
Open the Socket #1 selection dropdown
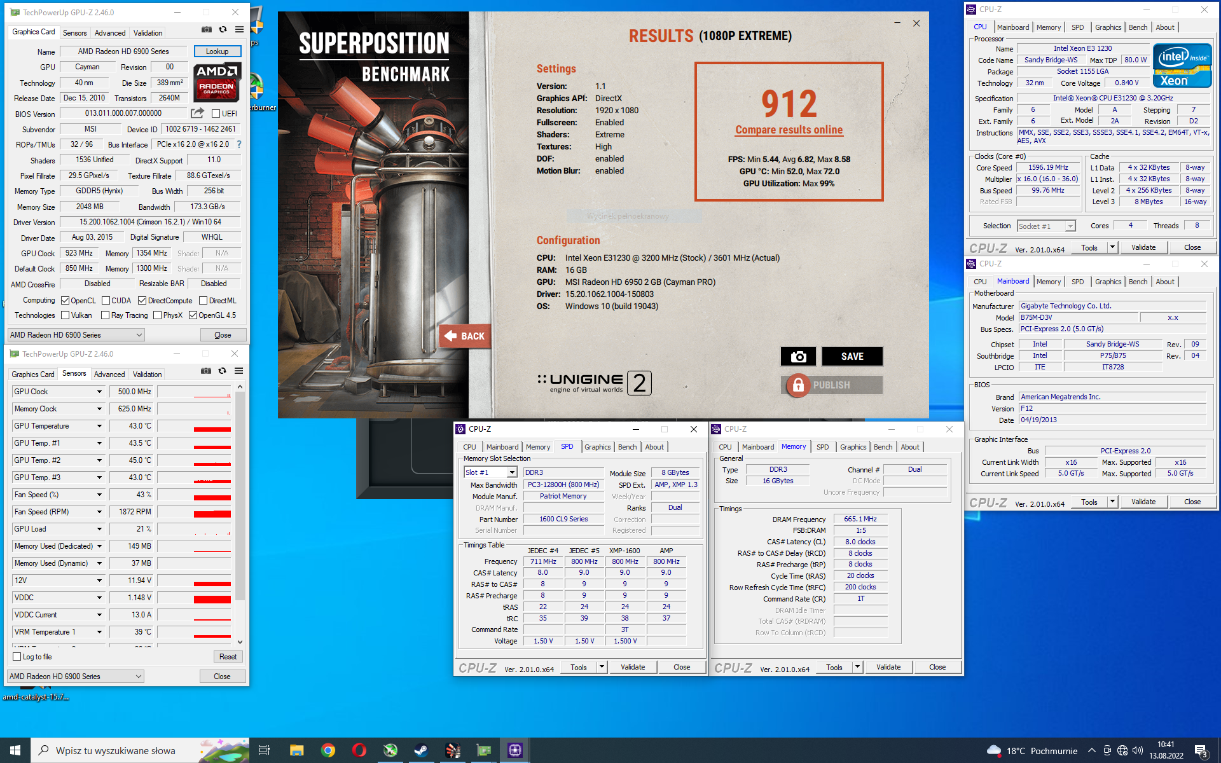point(1046,226)
